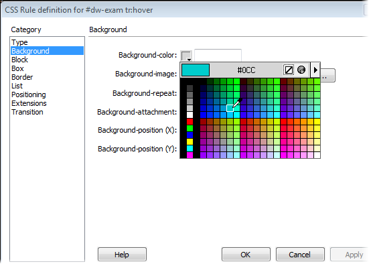Select the Type category
Viewport: 369px width, 264px height.
(x=47, y=42)
